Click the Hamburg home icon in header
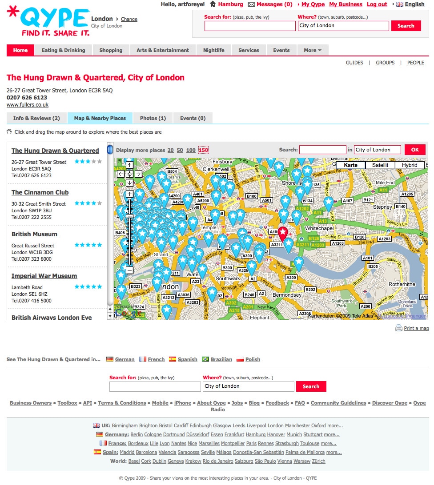Image resolution: width=434 pixels, height=485 pixels. pyautogui.click(x=213, y=4)
